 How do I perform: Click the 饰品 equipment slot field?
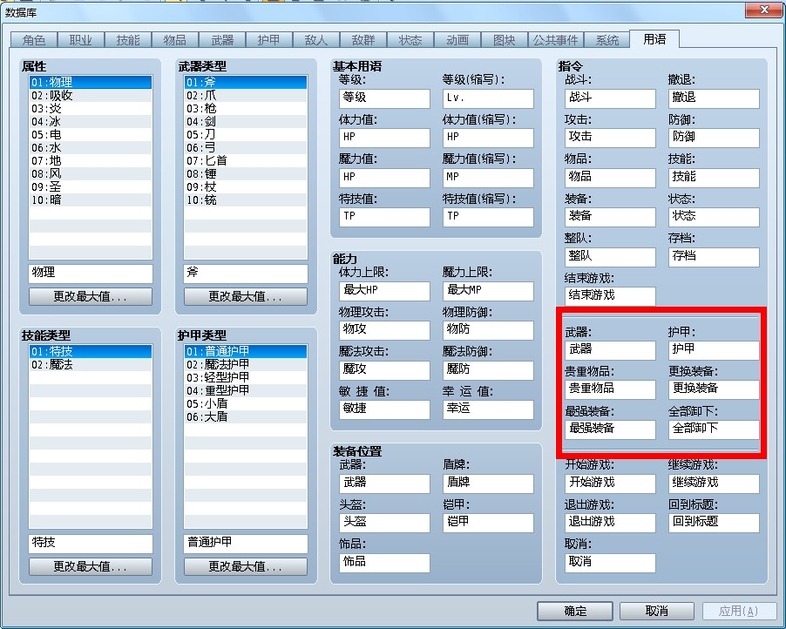tap(384, 563)
